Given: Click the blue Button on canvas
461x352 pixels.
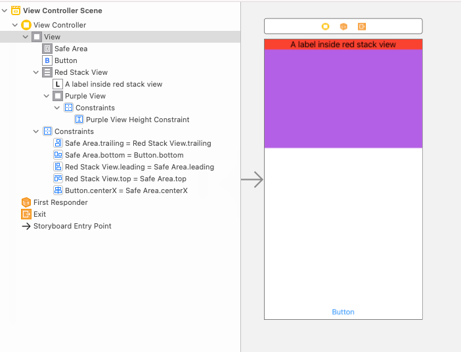Looking at the screenshot, I should [343, 312].
